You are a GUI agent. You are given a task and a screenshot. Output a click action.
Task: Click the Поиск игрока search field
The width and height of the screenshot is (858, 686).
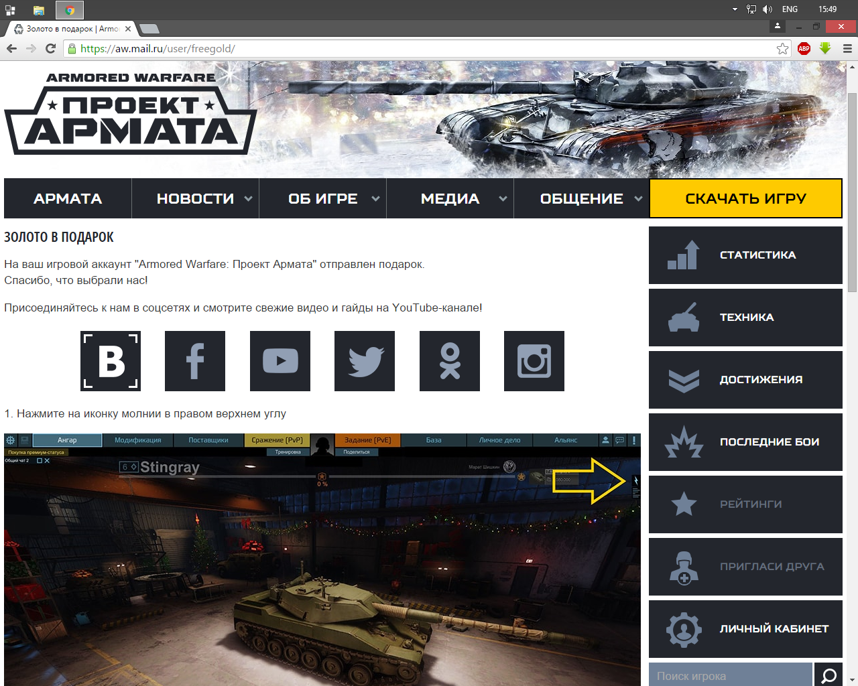pyautogui.click(x=730, y=675)
